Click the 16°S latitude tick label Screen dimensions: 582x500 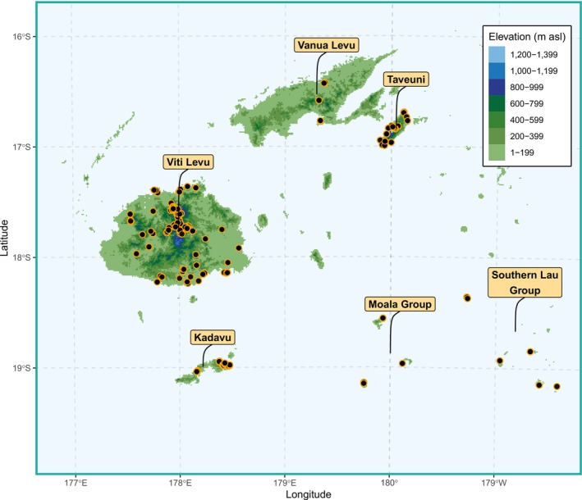(x=22, y=36)
